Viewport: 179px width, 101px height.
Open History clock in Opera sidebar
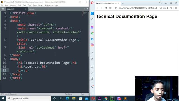[92, 73]
